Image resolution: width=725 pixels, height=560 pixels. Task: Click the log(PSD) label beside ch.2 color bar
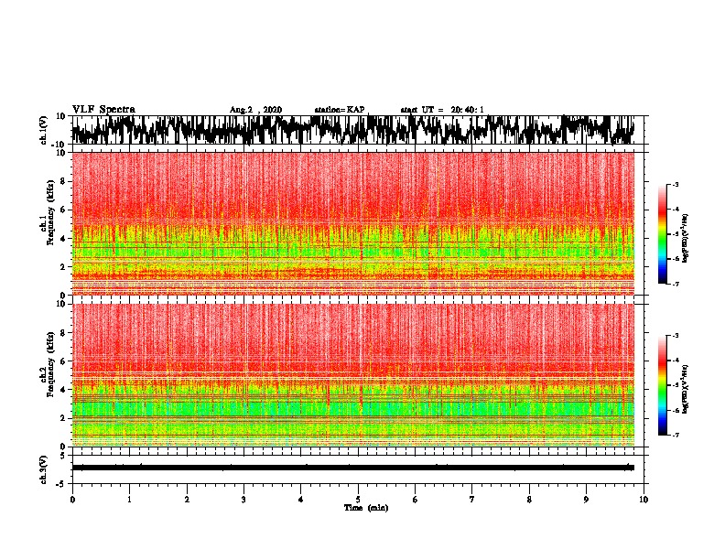point(686,389)
